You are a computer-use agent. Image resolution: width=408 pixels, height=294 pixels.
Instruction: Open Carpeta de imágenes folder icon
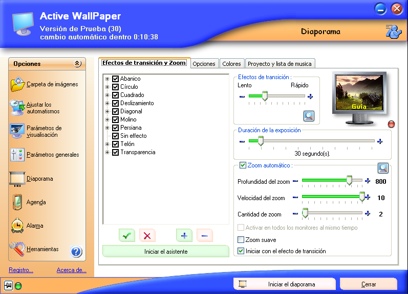click(18, 84)
